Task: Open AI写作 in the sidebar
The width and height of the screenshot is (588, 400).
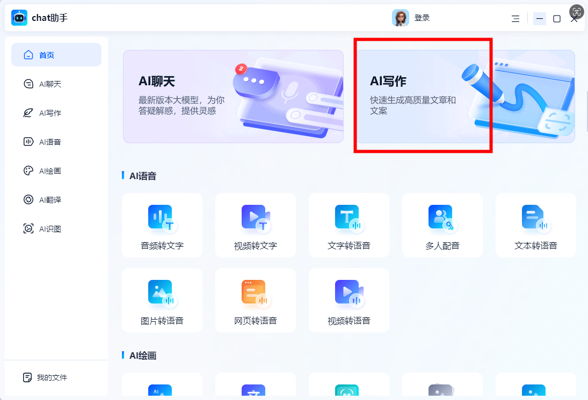Action: (x=56, y=113)
